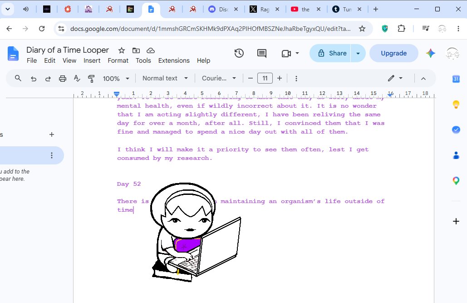Open Google Calendar side panel
467x303 pixels.
[x=456, y=79]
